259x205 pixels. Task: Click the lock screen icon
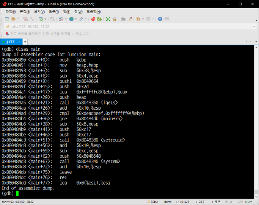tap(115, 19)
